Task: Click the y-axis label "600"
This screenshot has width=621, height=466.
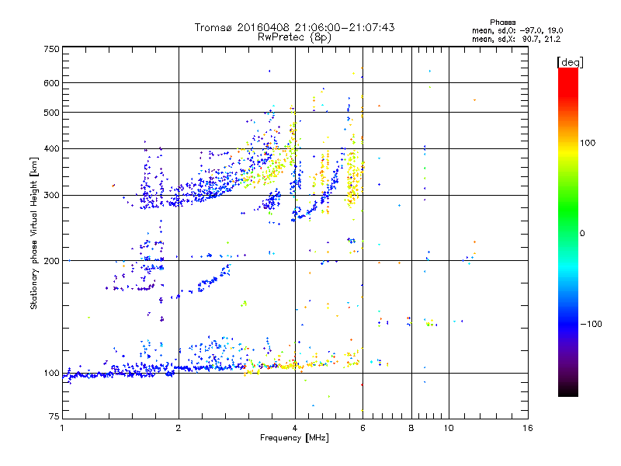Action: 51,83
